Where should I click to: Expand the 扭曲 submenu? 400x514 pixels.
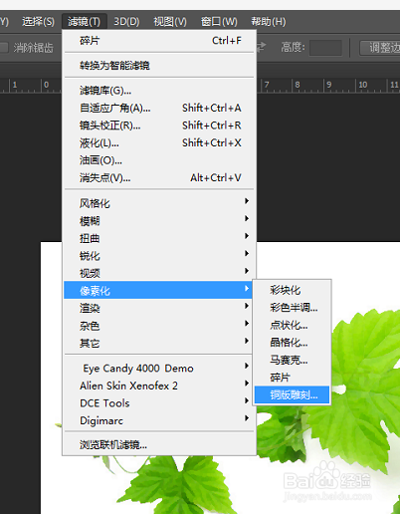click(x=159, y=238)
